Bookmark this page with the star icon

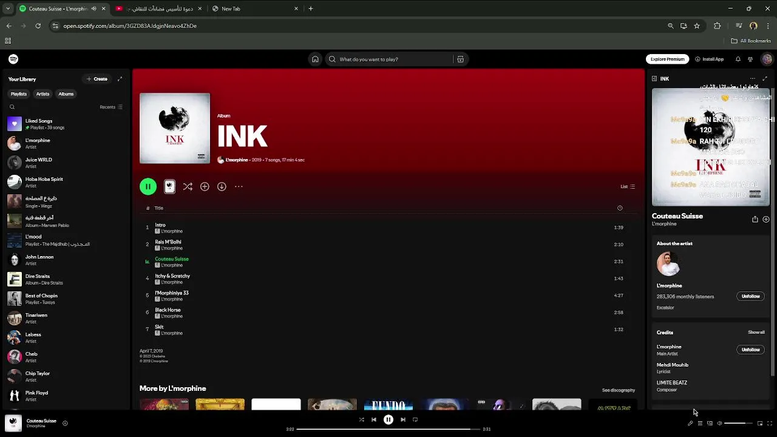pos(697,25)
